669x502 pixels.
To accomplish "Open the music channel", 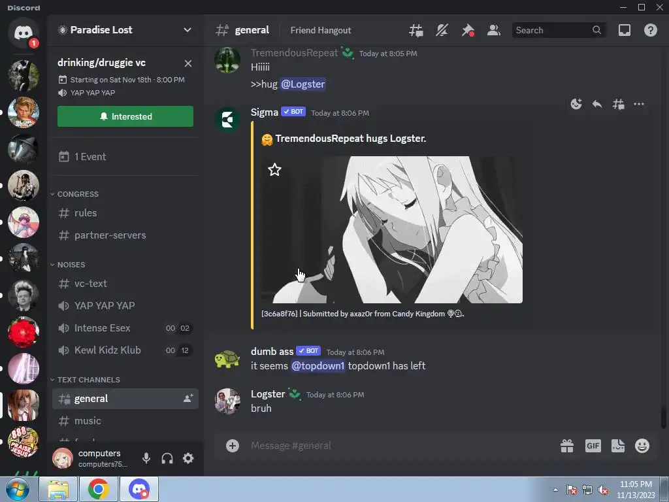I will coord(125,421).
